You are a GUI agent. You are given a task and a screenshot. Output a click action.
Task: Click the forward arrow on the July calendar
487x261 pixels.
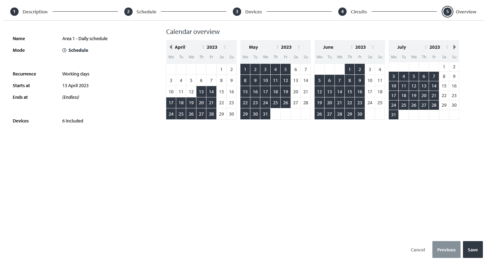pos(455,47)
